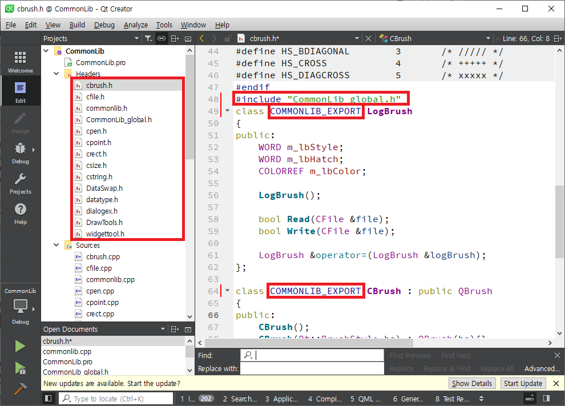Open the Analyze menu
Screen dimensions: 565x406
click(135, 25)
